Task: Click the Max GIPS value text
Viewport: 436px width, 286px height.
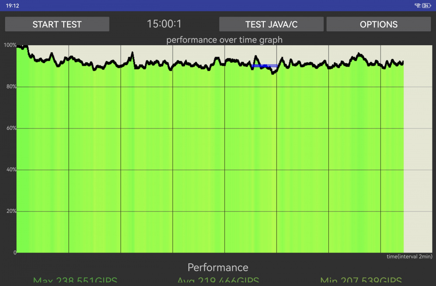Action: click(x=75, y=280)
